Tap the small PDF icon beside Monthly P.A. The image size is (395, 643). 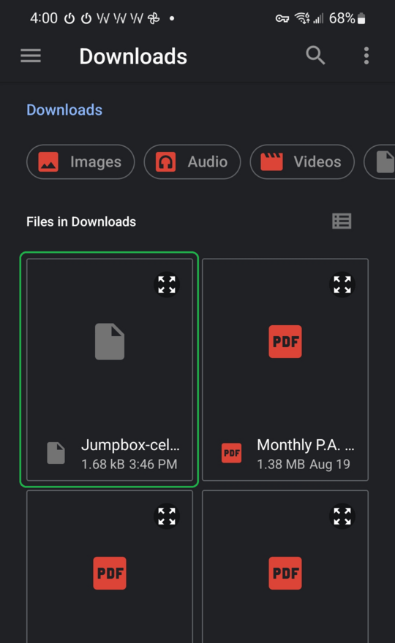coord(232,453)
